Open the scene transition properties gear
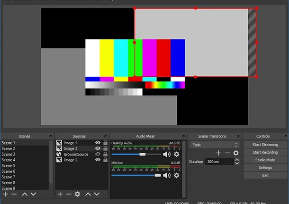Image resolution: width=289 pixels, height=204 pixels. 235,153
